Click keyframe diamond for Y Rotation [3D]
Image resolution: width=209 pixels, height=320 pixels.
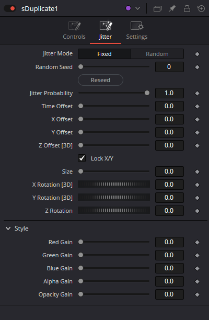point(197,198)
